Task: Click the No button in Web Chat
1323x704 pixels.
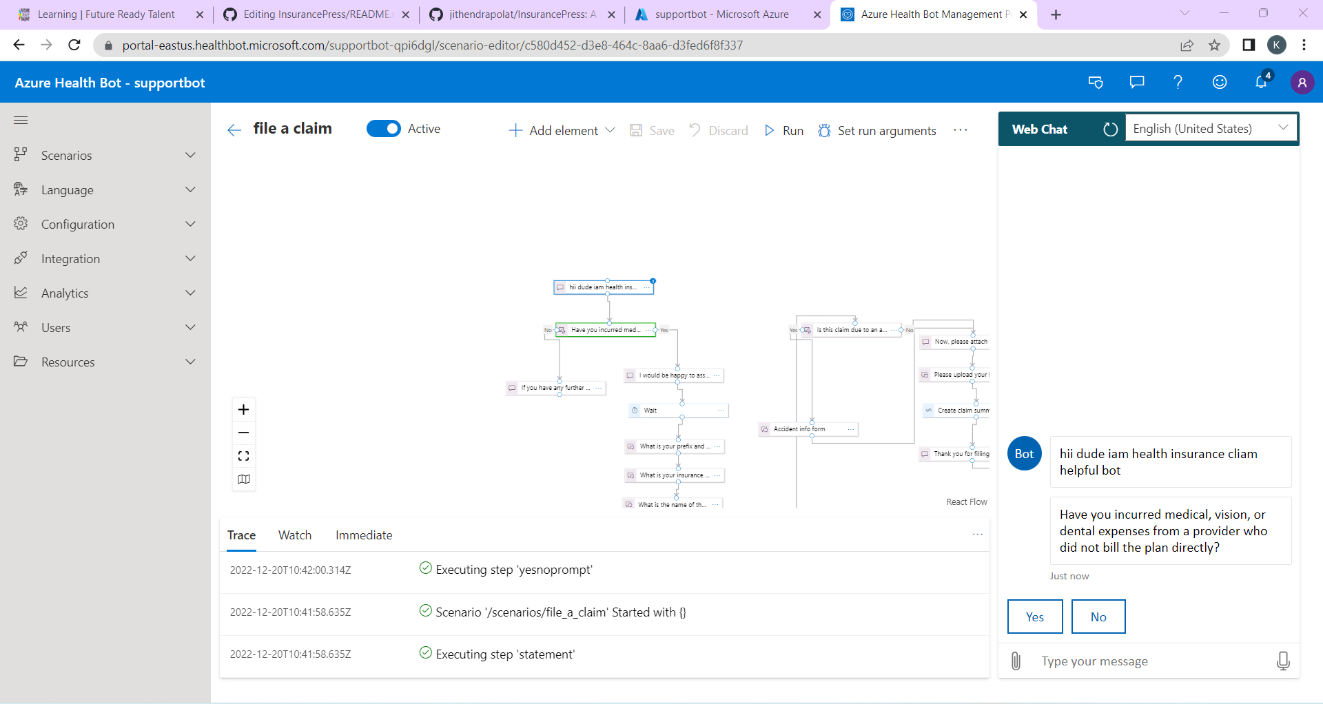Action: (x=1098, y=617)
